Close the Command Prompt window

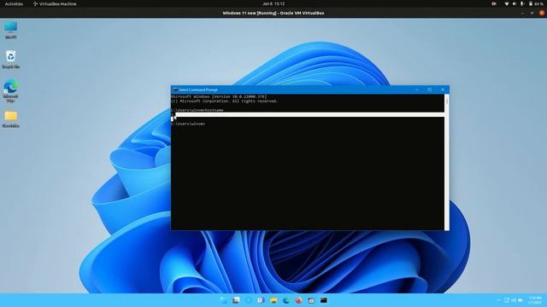(443, 90)
